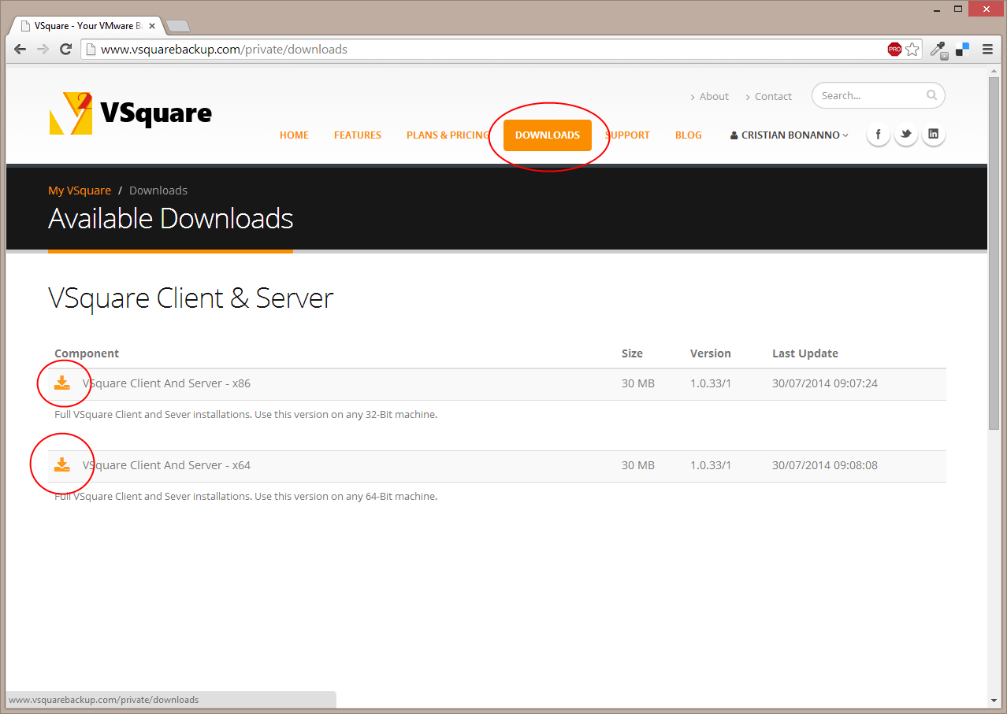Viewport: 1007px width, 714px height.
Task: Open the VSquare Client And Server - x64 link
Action: (166, 465)
